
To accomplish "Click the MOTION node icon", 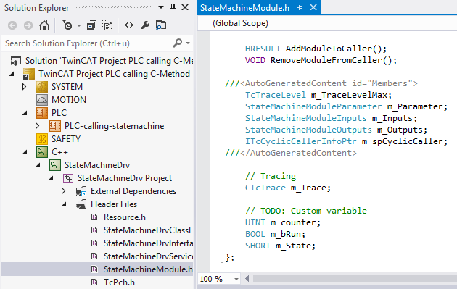I will (42, 100).
